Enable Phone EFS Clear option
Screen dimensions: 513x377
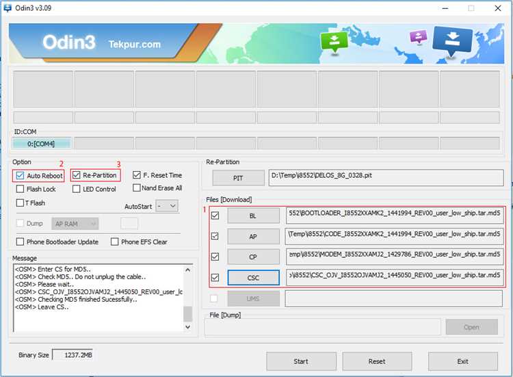(114, 242)
